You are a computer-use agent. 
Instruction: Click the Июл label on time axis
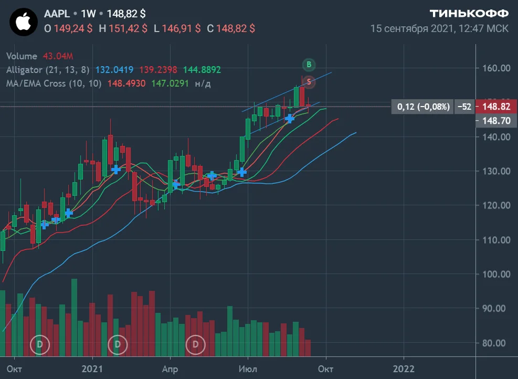248,369
